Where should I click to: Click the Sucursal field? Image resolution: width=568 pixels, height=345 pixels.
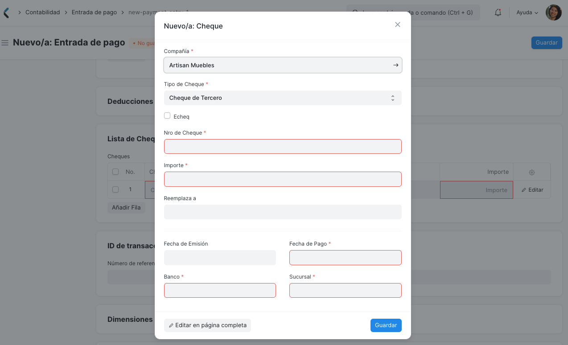pos(346,290)
